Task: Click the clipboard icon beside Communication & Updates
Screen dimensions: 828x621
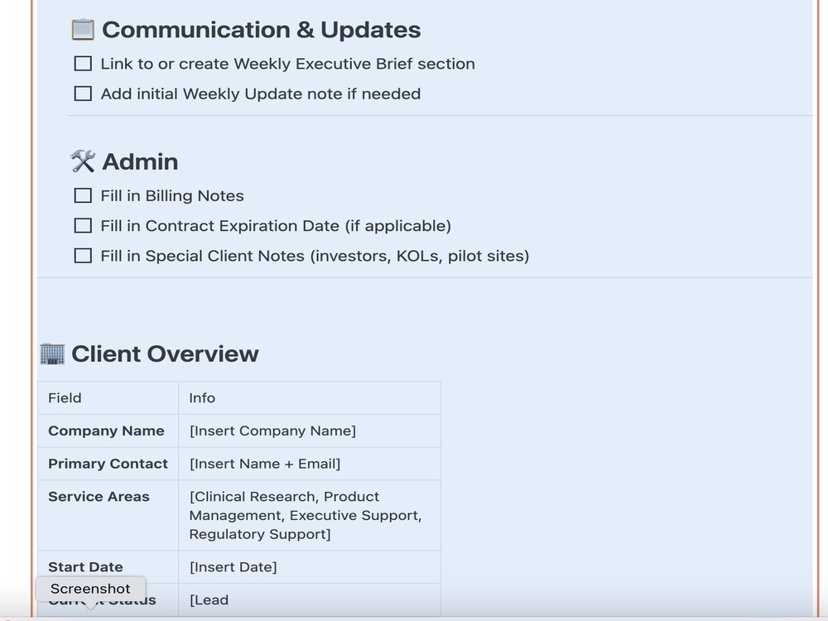Action: [x=83, y=30]
